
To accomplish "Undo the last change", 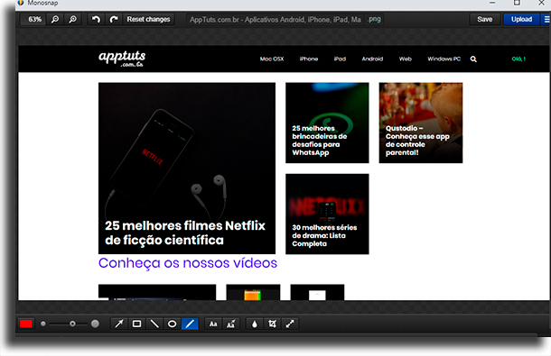I will click(x=96, y=19).
